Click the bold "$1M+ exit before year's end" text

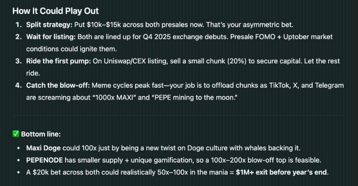pos(282,172)
